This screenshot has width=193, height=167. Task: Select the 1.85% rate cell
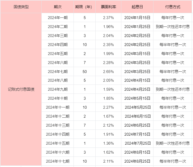pos(108,98)
